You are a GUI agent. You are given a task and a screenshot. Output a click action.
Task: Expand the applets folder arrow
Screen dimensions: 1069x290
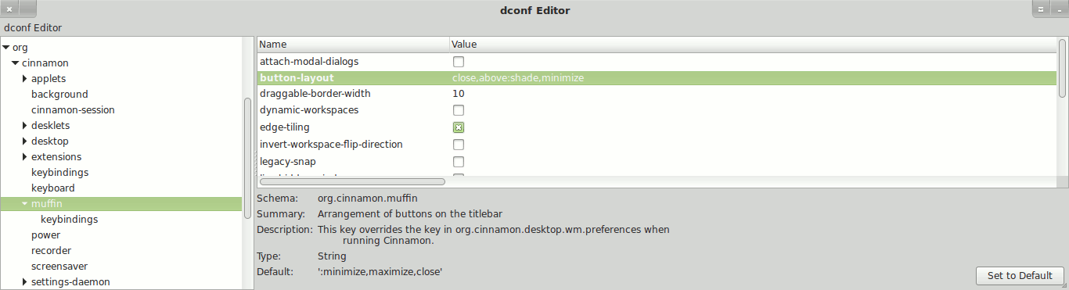25,79
